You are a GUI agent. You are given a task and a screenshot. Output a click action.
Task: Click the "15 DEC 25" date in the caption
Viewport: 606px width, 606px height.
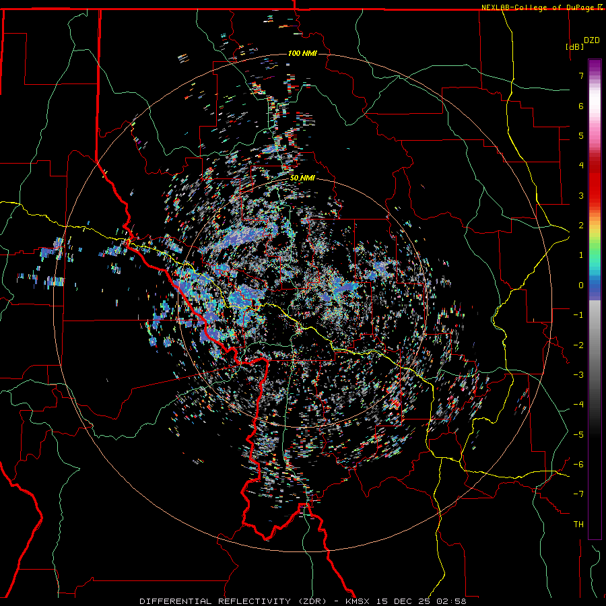[403, 601]
